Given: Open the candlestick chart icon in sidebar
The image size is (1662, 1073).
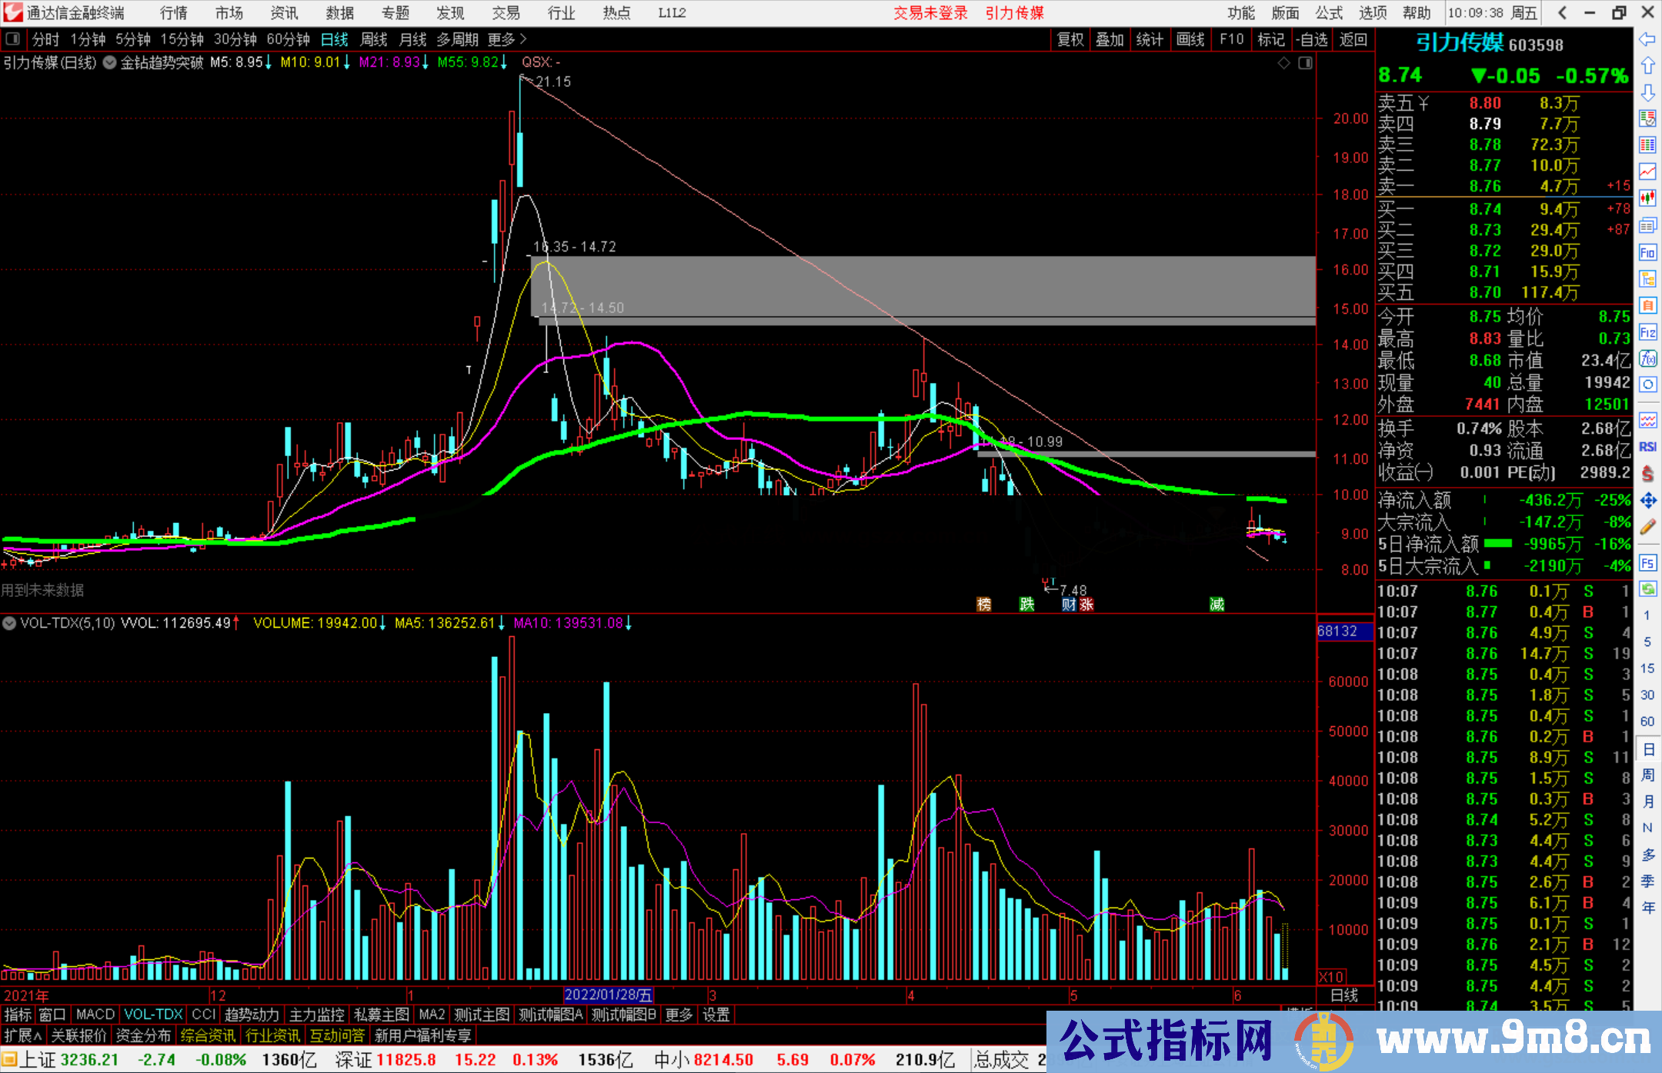Looking at the screenshot, I should 1647,198.
